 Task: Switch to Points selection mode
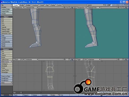[18, 95]
